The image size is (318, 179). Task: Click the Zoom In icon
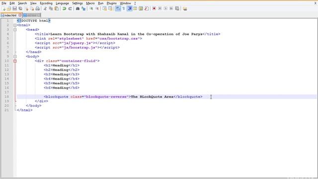point(91,8)
